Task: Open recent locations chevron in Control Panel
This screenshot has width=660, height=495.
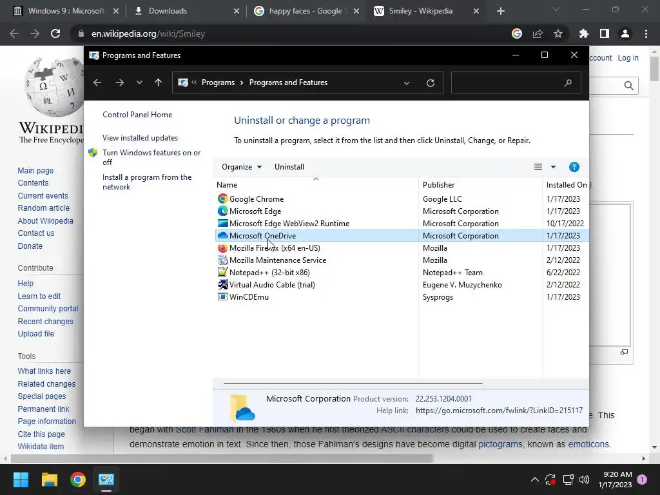Action: [139, 82]
